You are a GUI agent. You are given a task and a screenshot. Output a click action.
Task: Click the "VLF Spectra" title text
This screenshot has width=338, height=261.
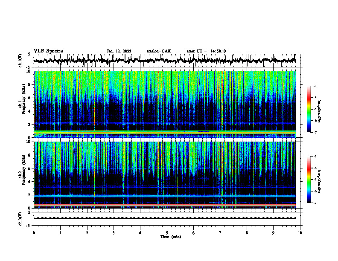[48, 51]
